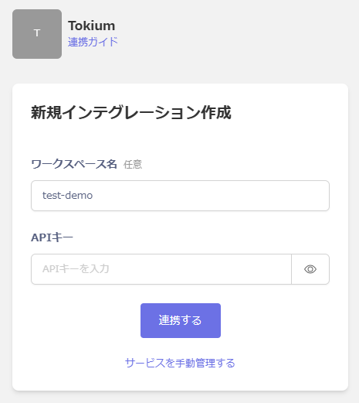This screenshot has width=359, height=403.
Task: Submit the integration with 連携する
Action: pos(181,320)
